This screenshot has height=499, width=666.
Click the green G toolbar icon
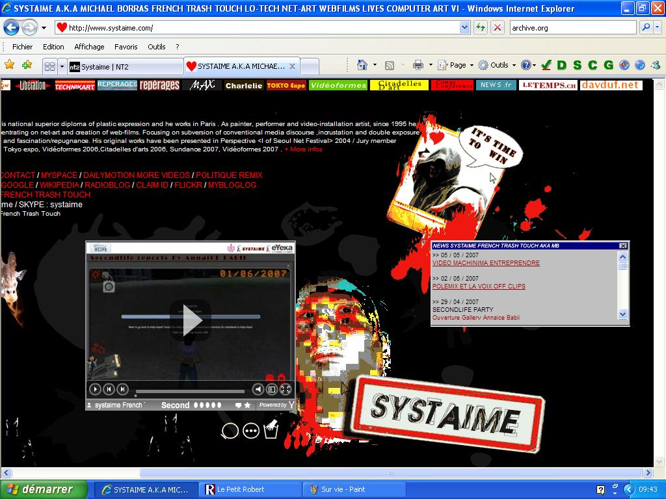tap(608, 65)
